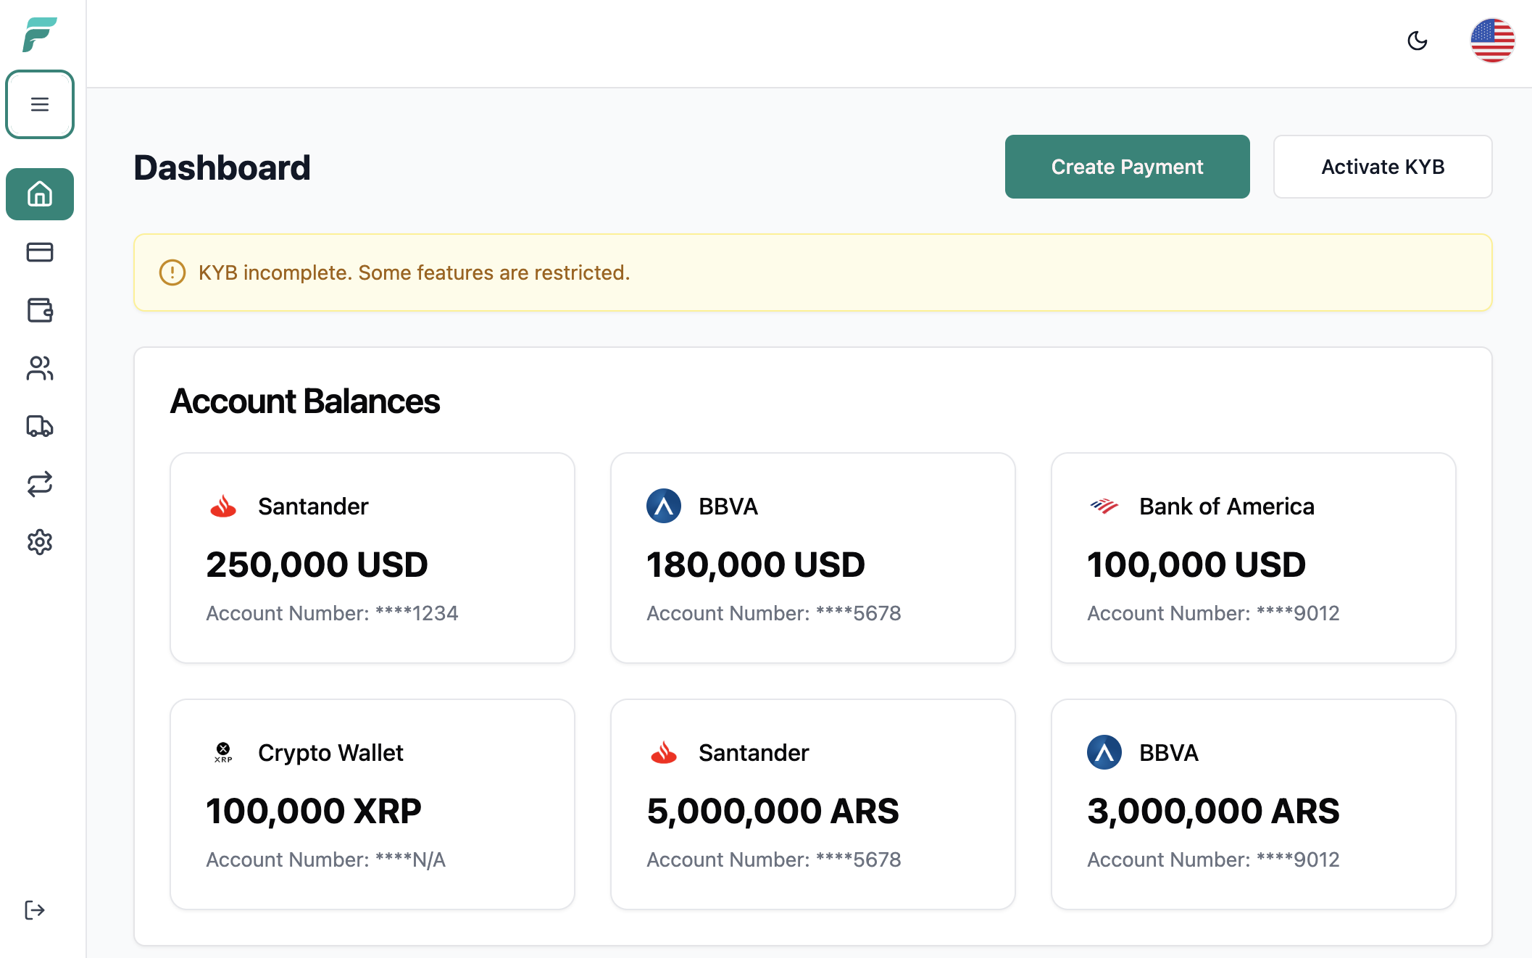Image resolution: width=1532 pixels, height=958 pixels.
Task: Open the exchange arrows sidebar icon
Action: point(40,484)
